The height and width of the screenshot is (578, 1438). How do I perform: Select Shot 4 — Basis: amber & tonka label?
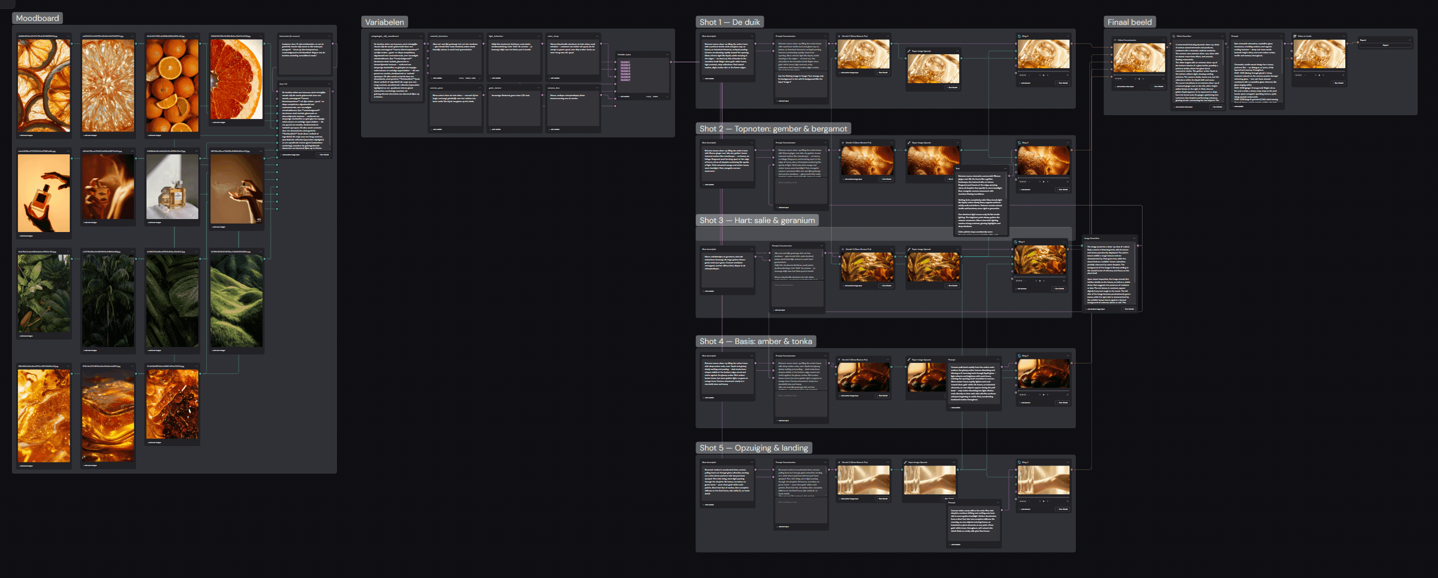pyautogui.click(x=756, y=342)
